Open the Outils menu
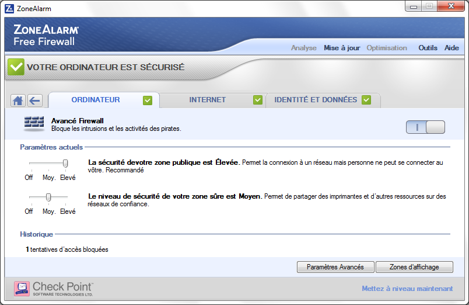 pos(428,48)
